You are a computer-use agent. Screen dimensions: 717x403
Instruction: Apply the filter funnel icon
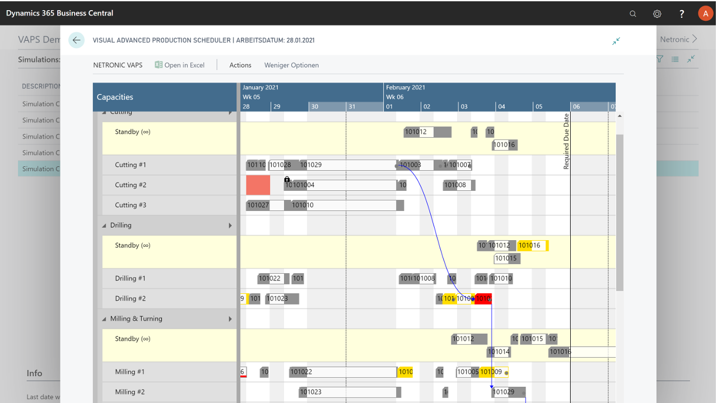tap(659, 59)
